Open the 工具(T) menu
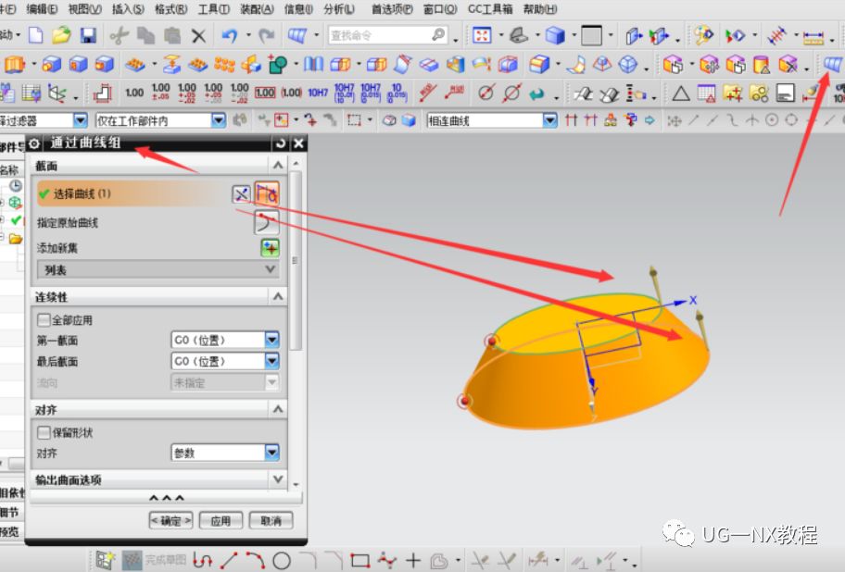The image size is (845, 572). pyautogui.click(x=213, y=8)
